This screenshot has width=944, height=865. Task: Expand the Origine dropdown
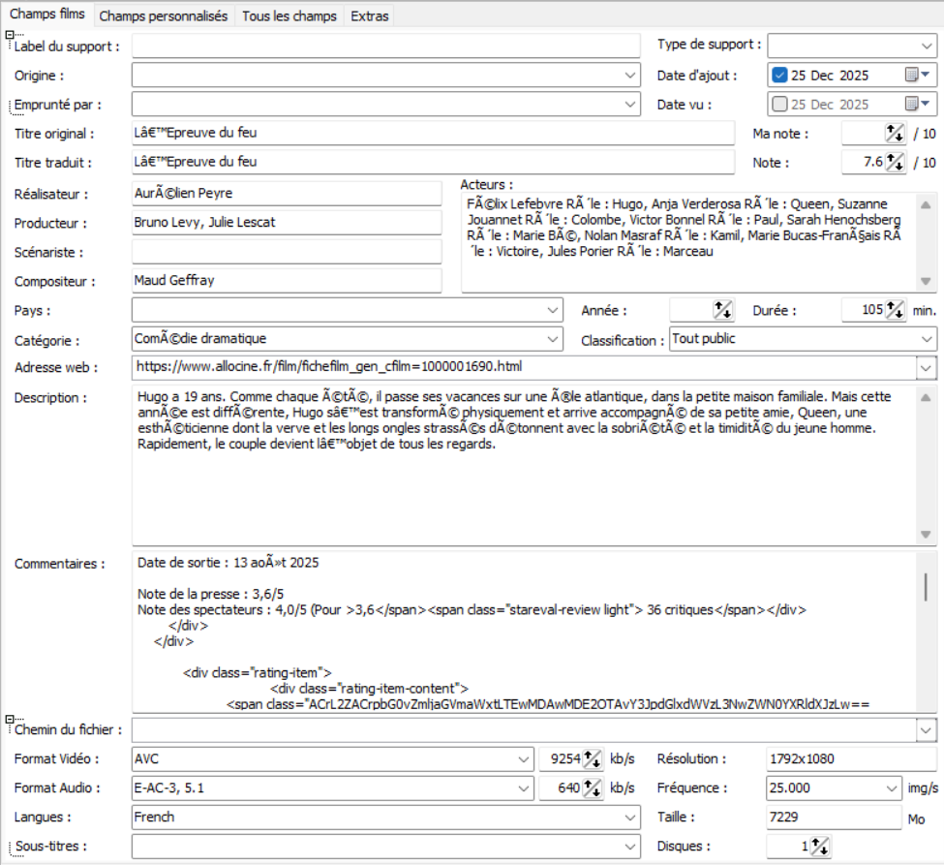point(629,76)
